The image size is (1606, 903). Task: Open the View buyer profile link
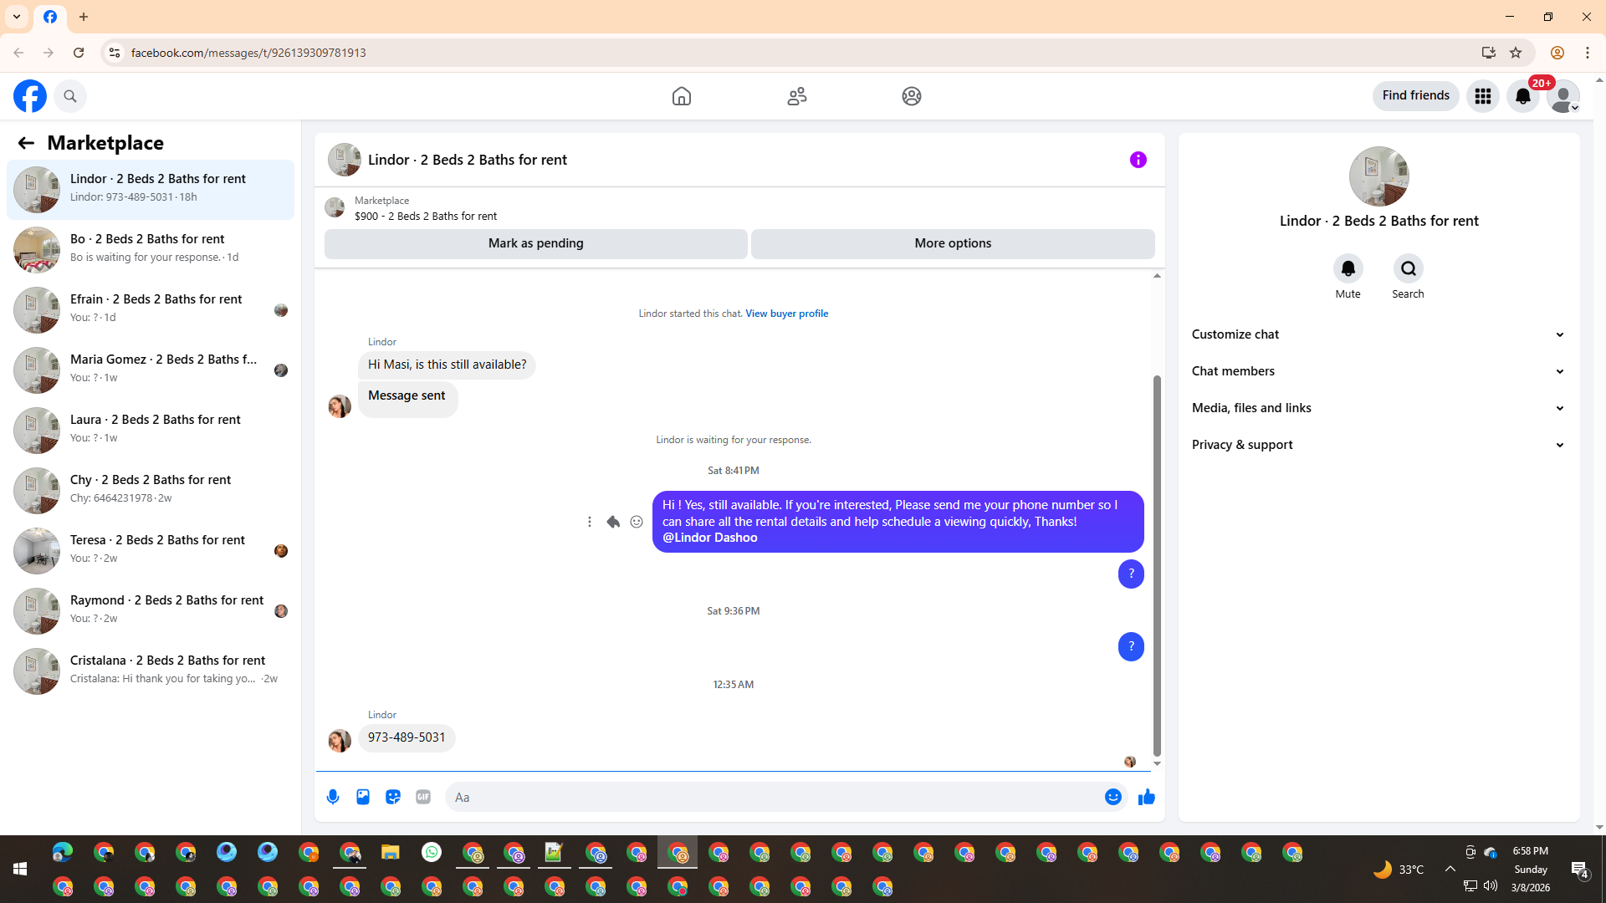(786, 314)
